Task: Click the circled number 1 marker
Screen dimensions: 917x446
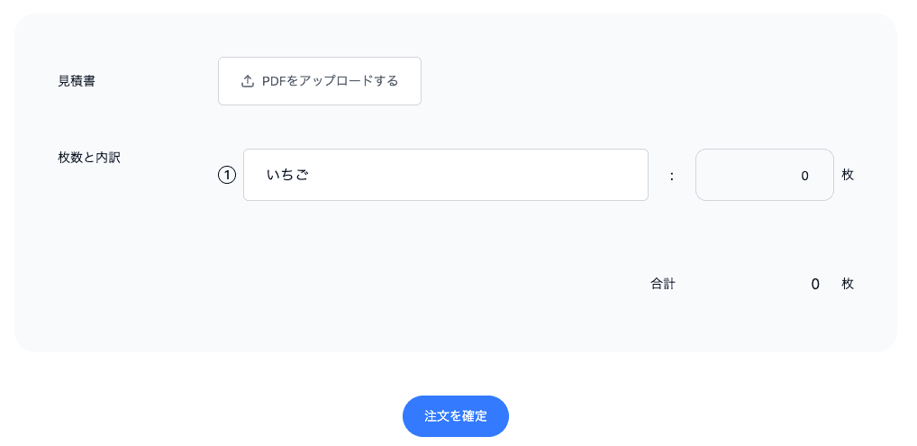Action: 227,176
